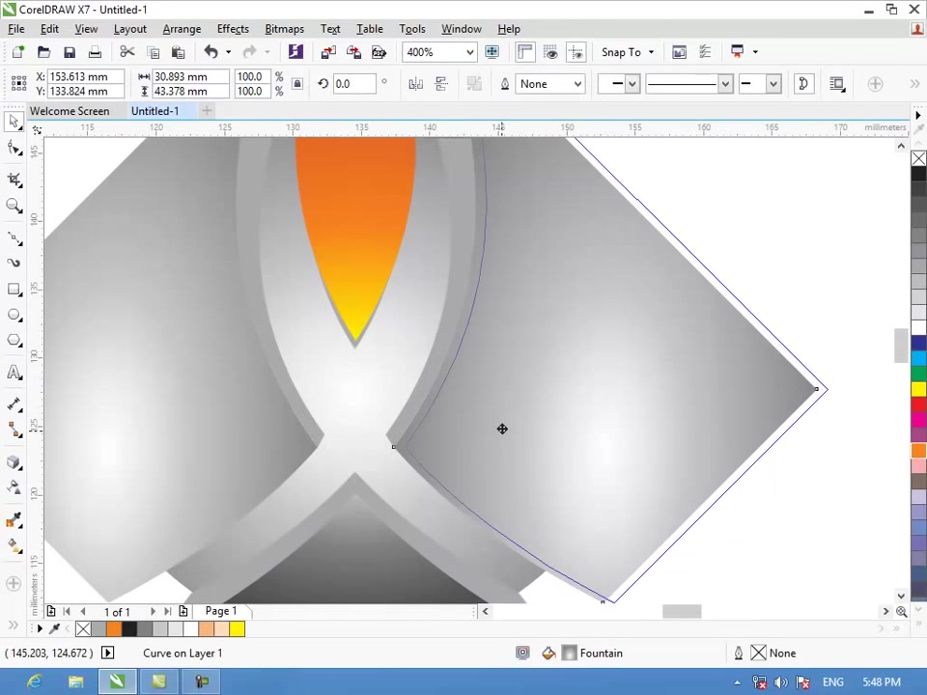Open the Effects menu
The width and height of the screenshot is (927, 695).
pyautogui.click(x=233, y=29)
